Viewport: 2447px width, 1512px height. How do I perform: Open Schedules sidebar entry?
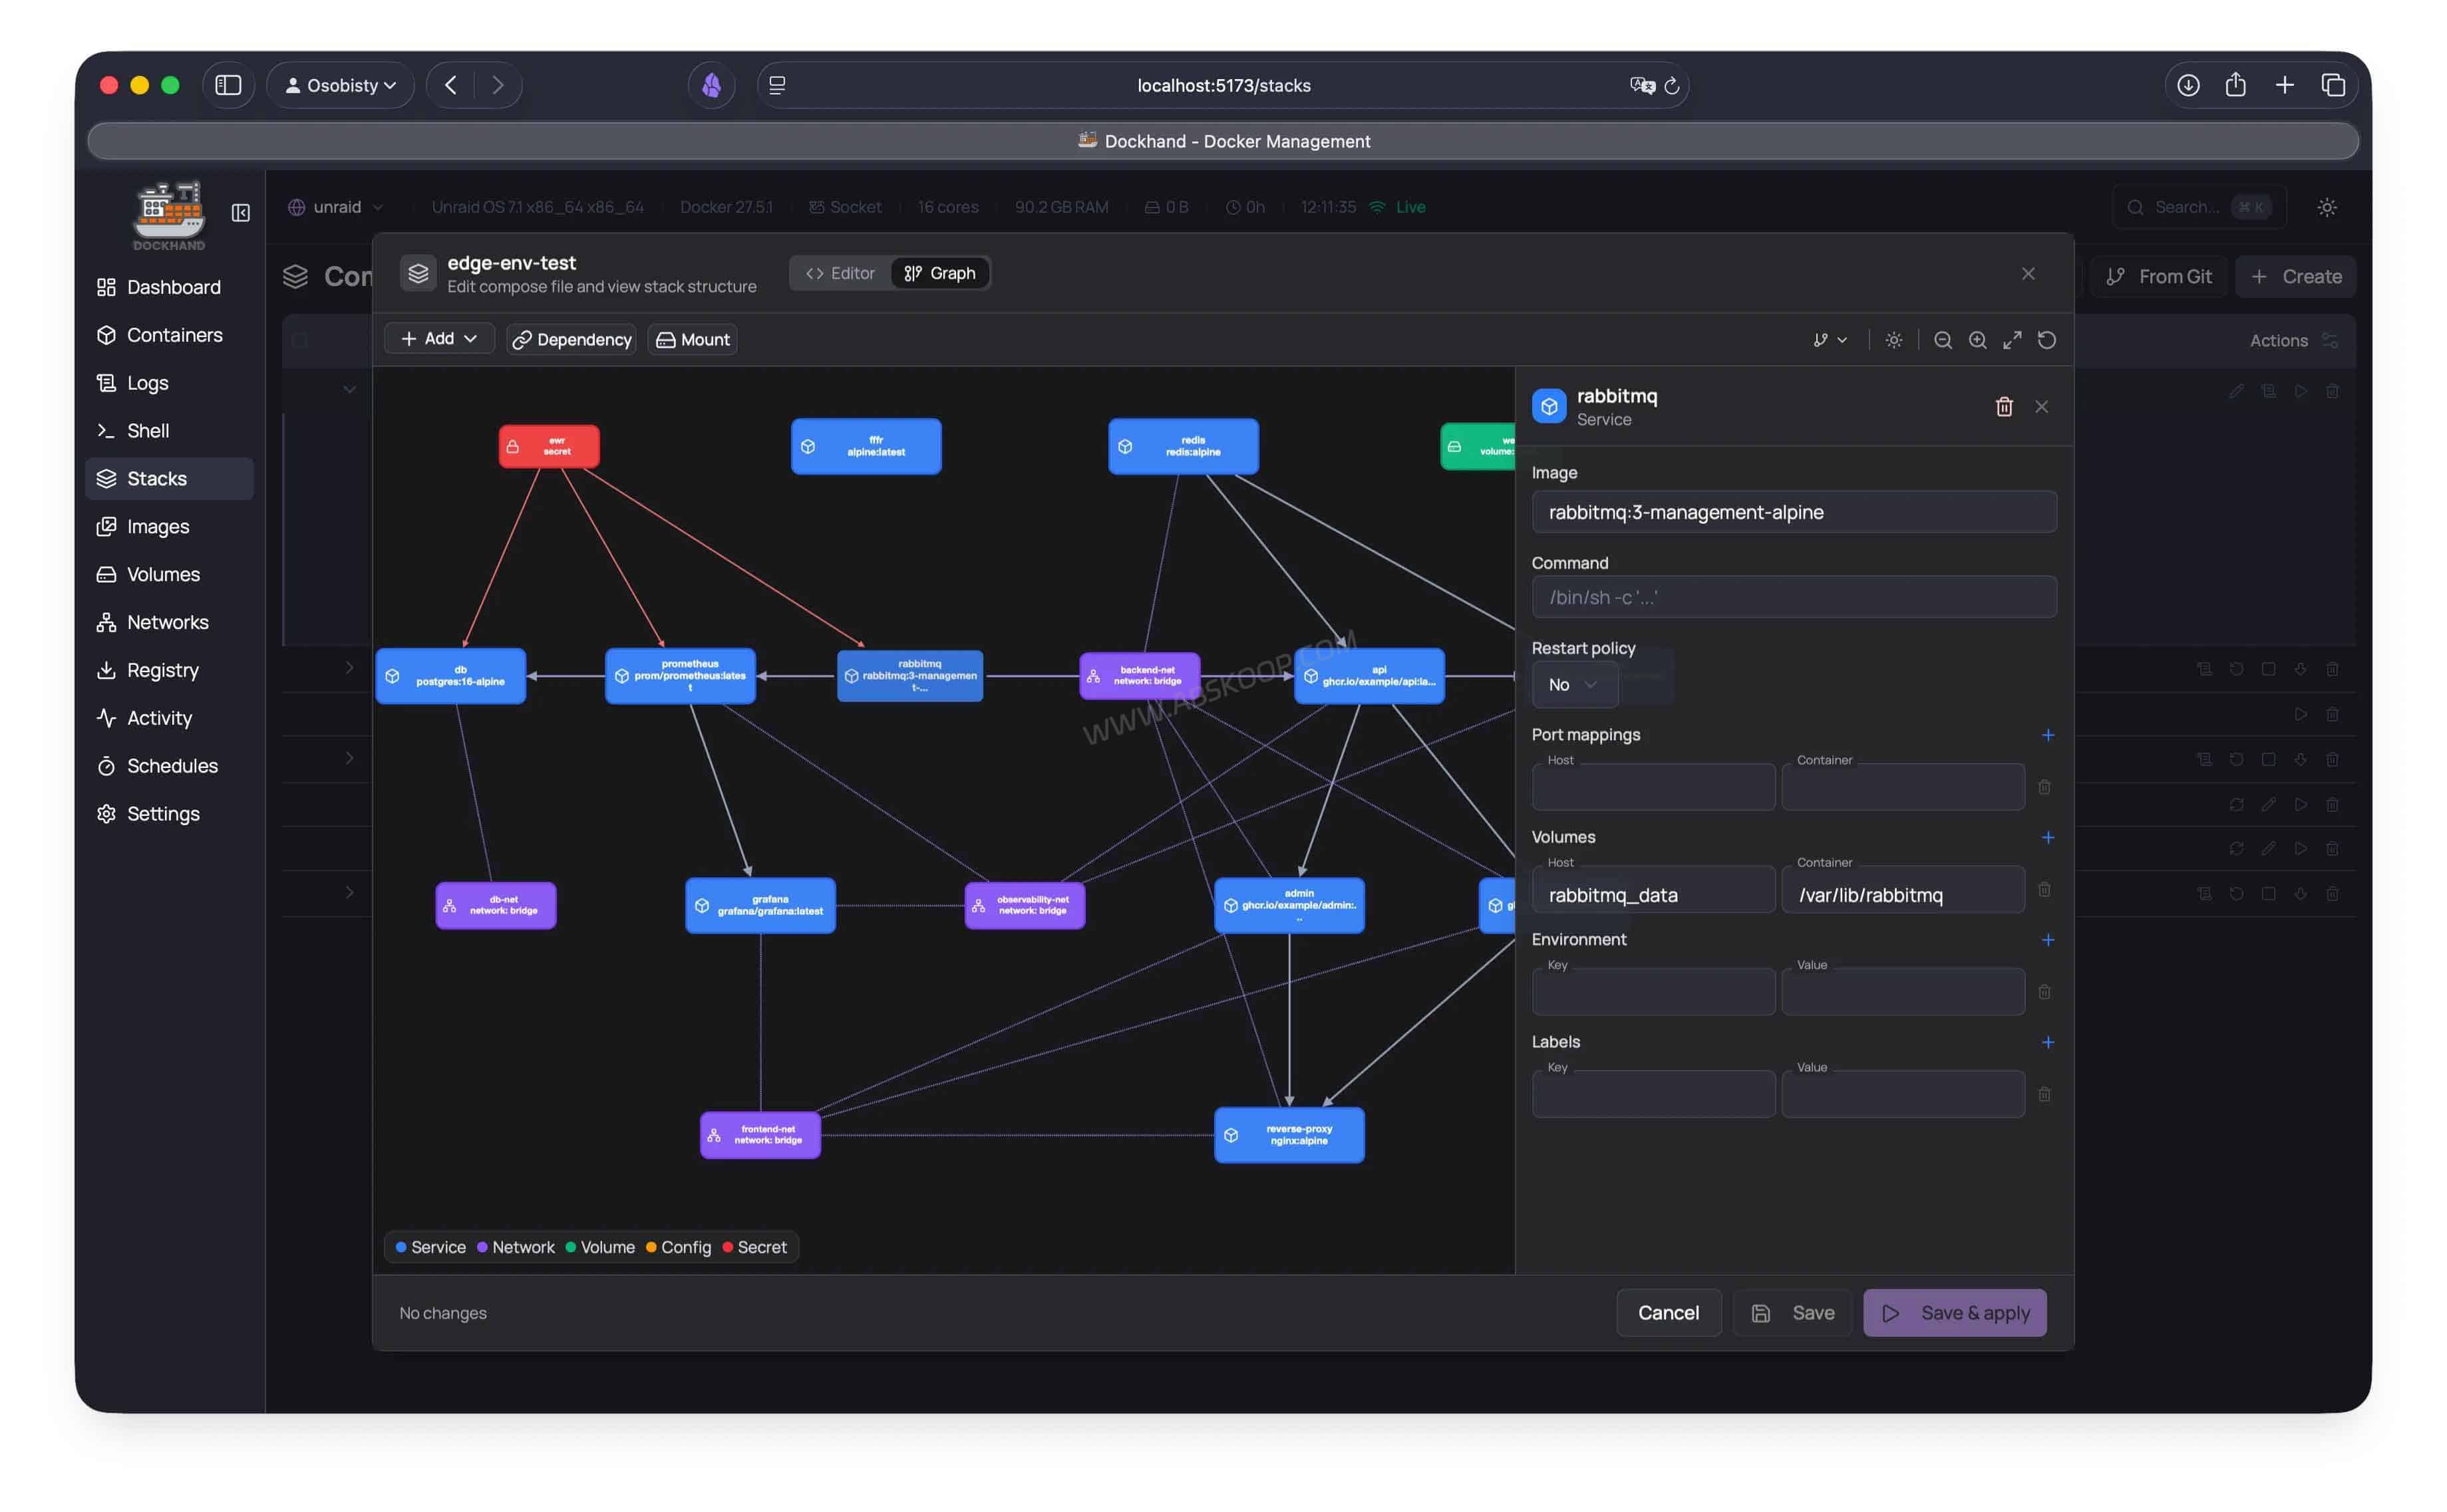click(x=169, y=766)
